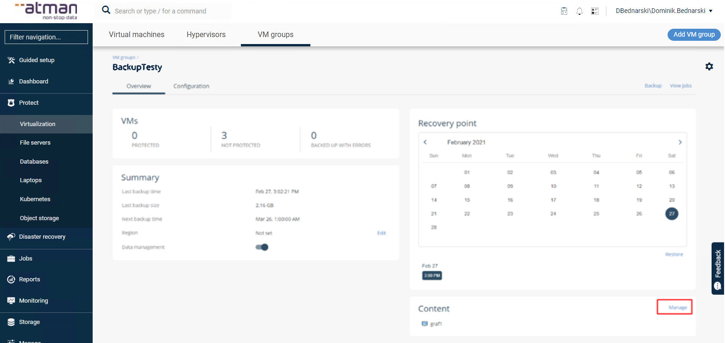725x343 pixels.
Task: Click the Guided setup sidebar icon
Action: [x=12, y=60]
